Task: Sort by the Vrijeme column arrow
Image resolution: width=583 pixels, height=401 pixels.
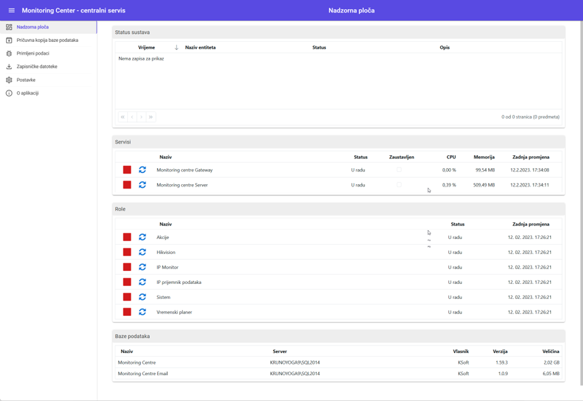Action: click(176, 47)
